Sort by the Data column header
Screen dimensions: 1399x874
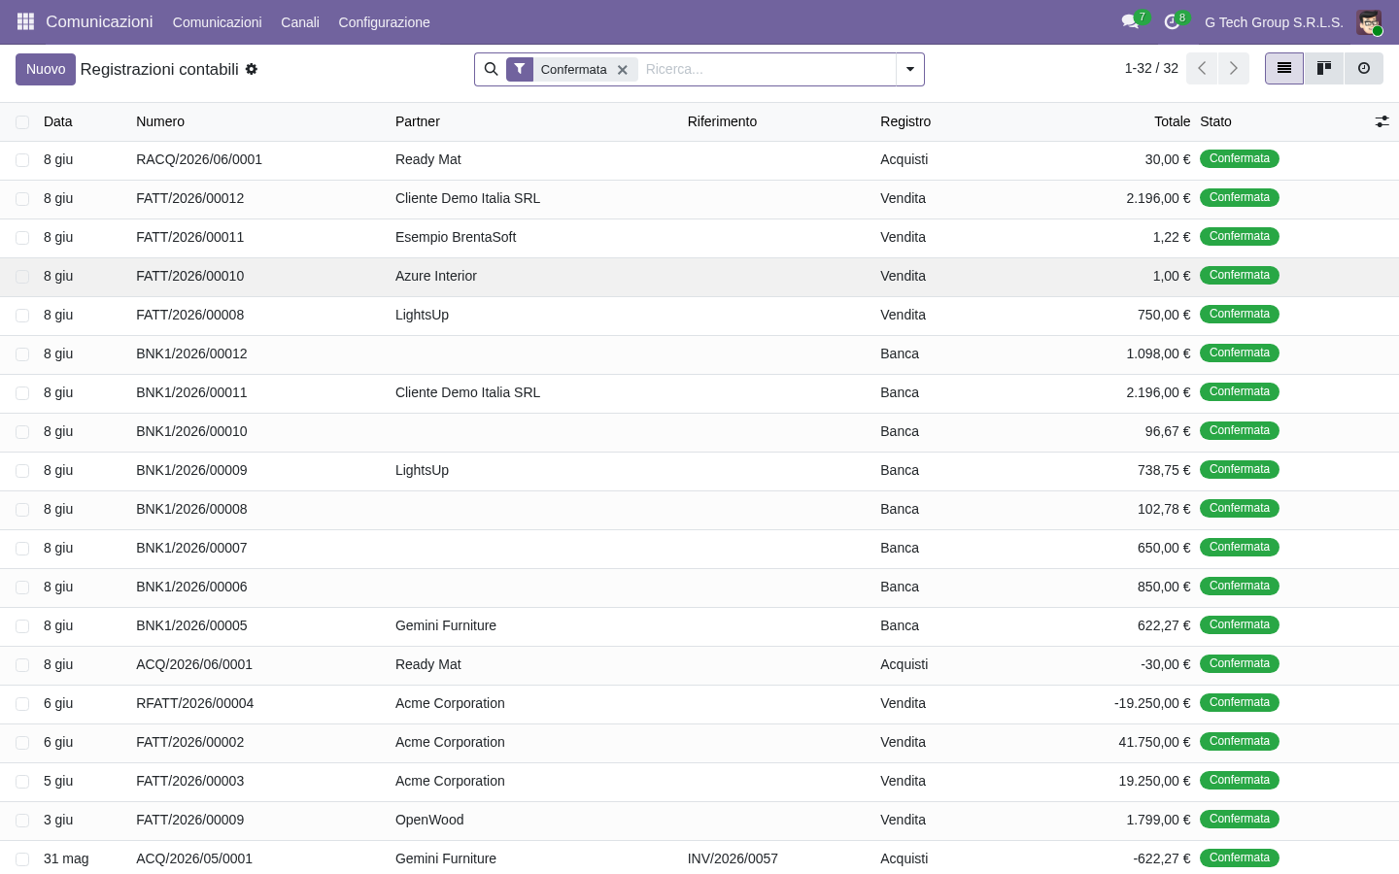coord(58,121)
